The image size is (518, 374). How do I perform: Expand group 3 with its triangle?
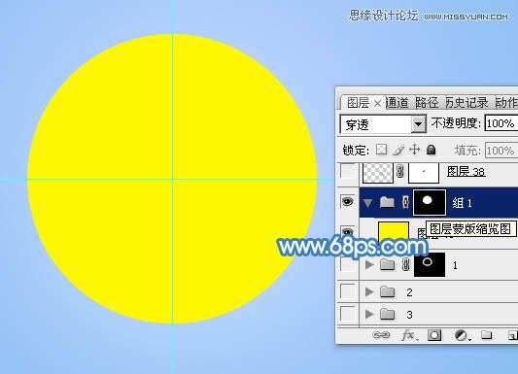click(369, 314)
